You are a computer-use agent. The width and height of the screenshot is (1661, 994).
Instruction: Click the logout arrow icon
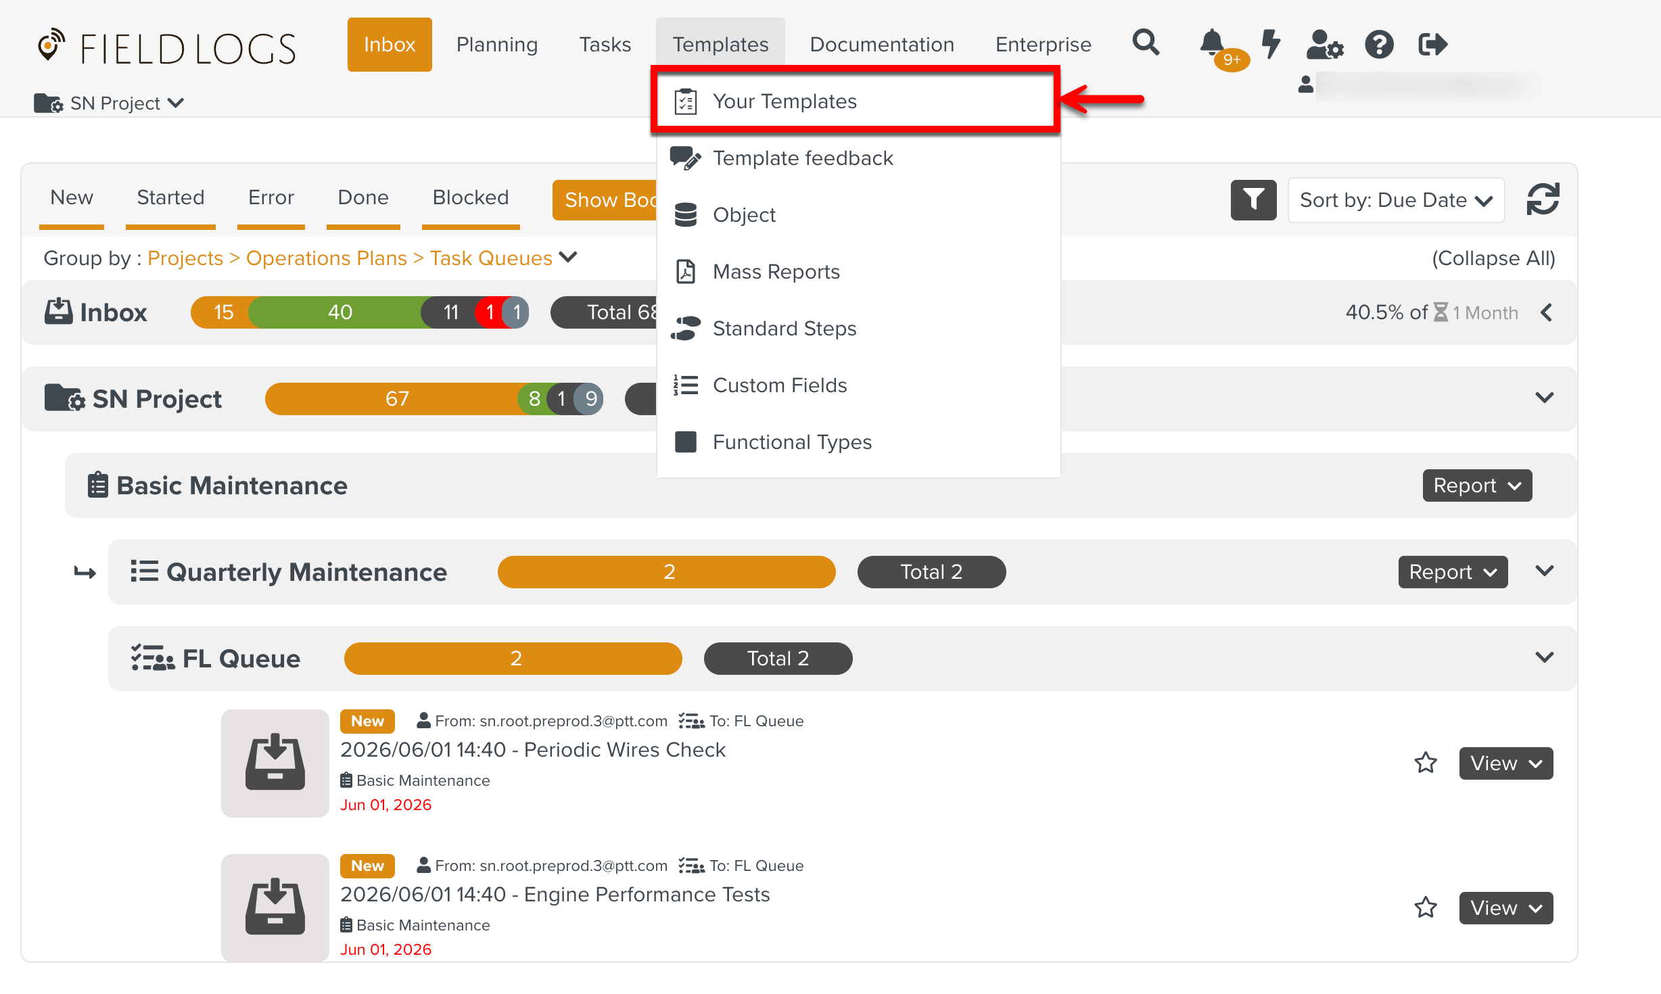tap(1433, 45)
